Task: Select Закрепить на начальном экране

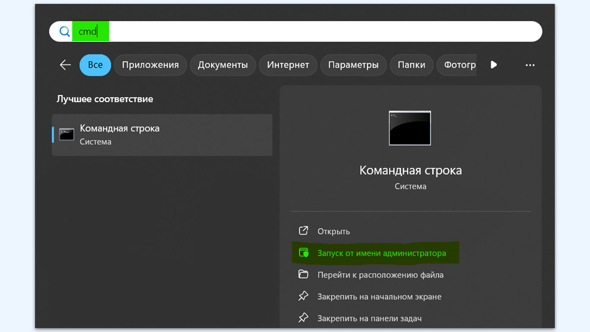Action: 380,297
